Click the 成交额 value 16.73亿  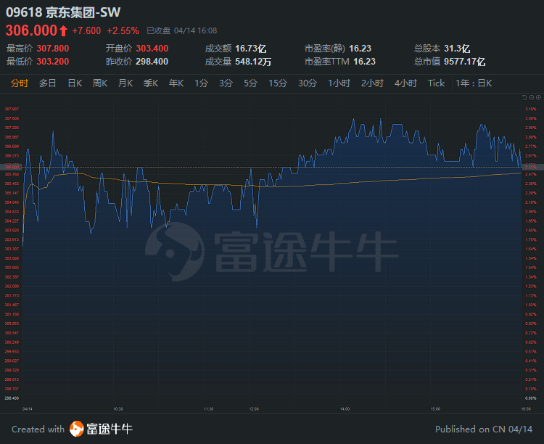pos(251,49)
